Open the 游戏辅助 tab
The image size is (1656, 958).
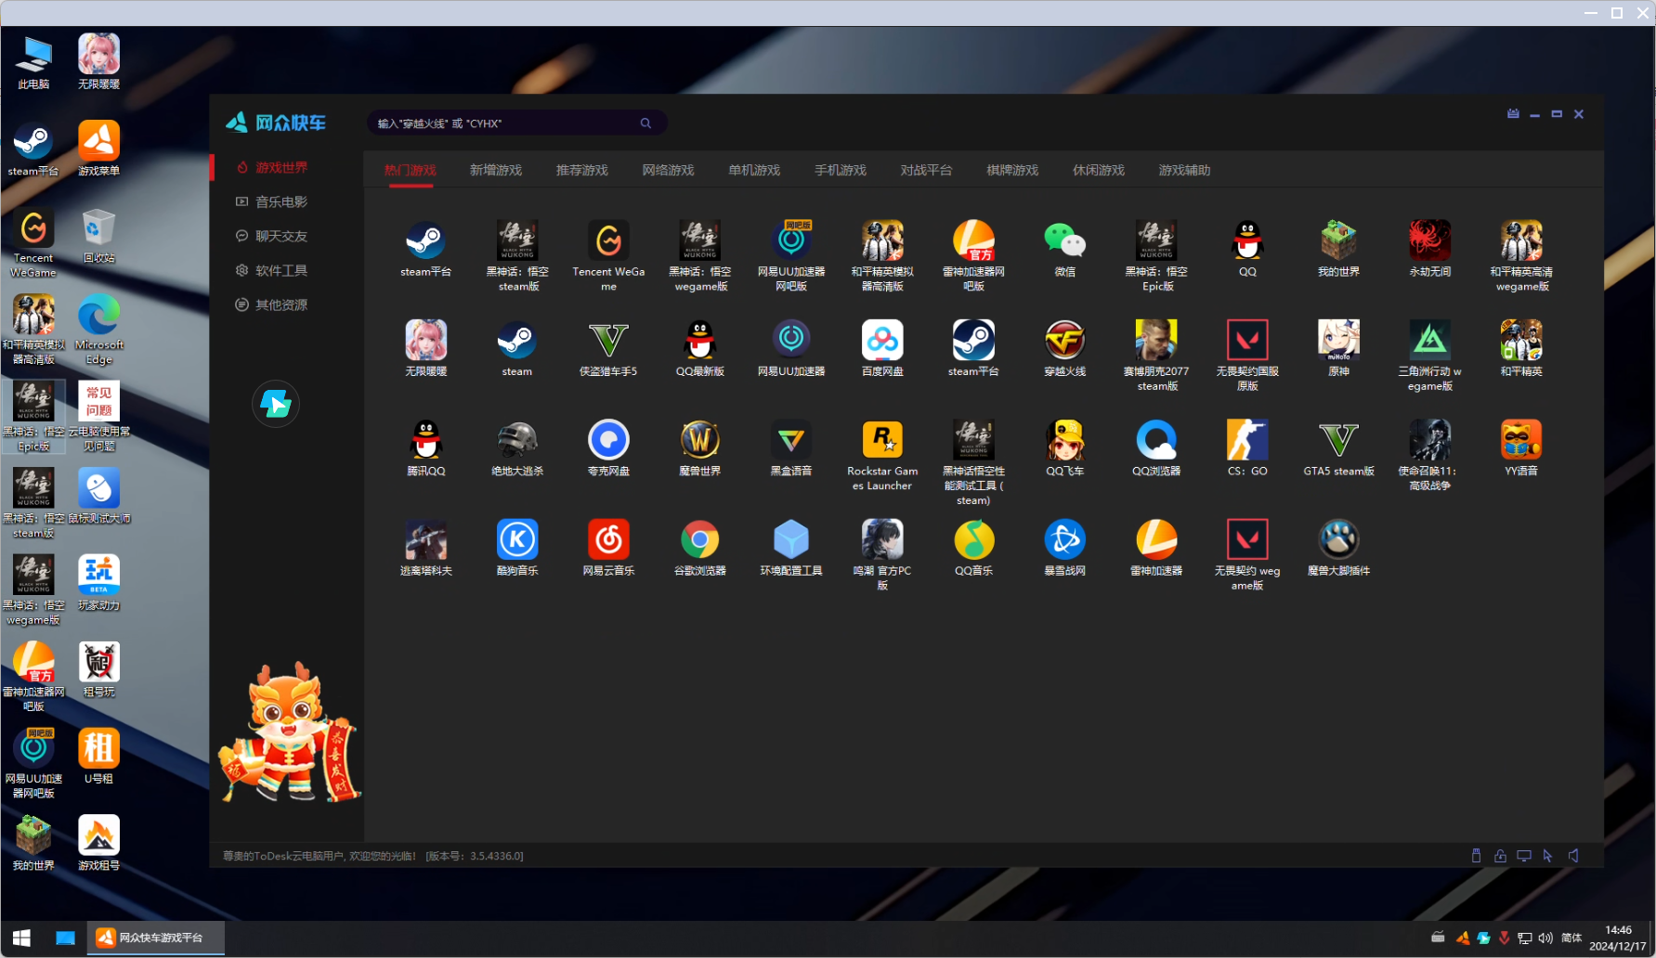(1184, 171)
